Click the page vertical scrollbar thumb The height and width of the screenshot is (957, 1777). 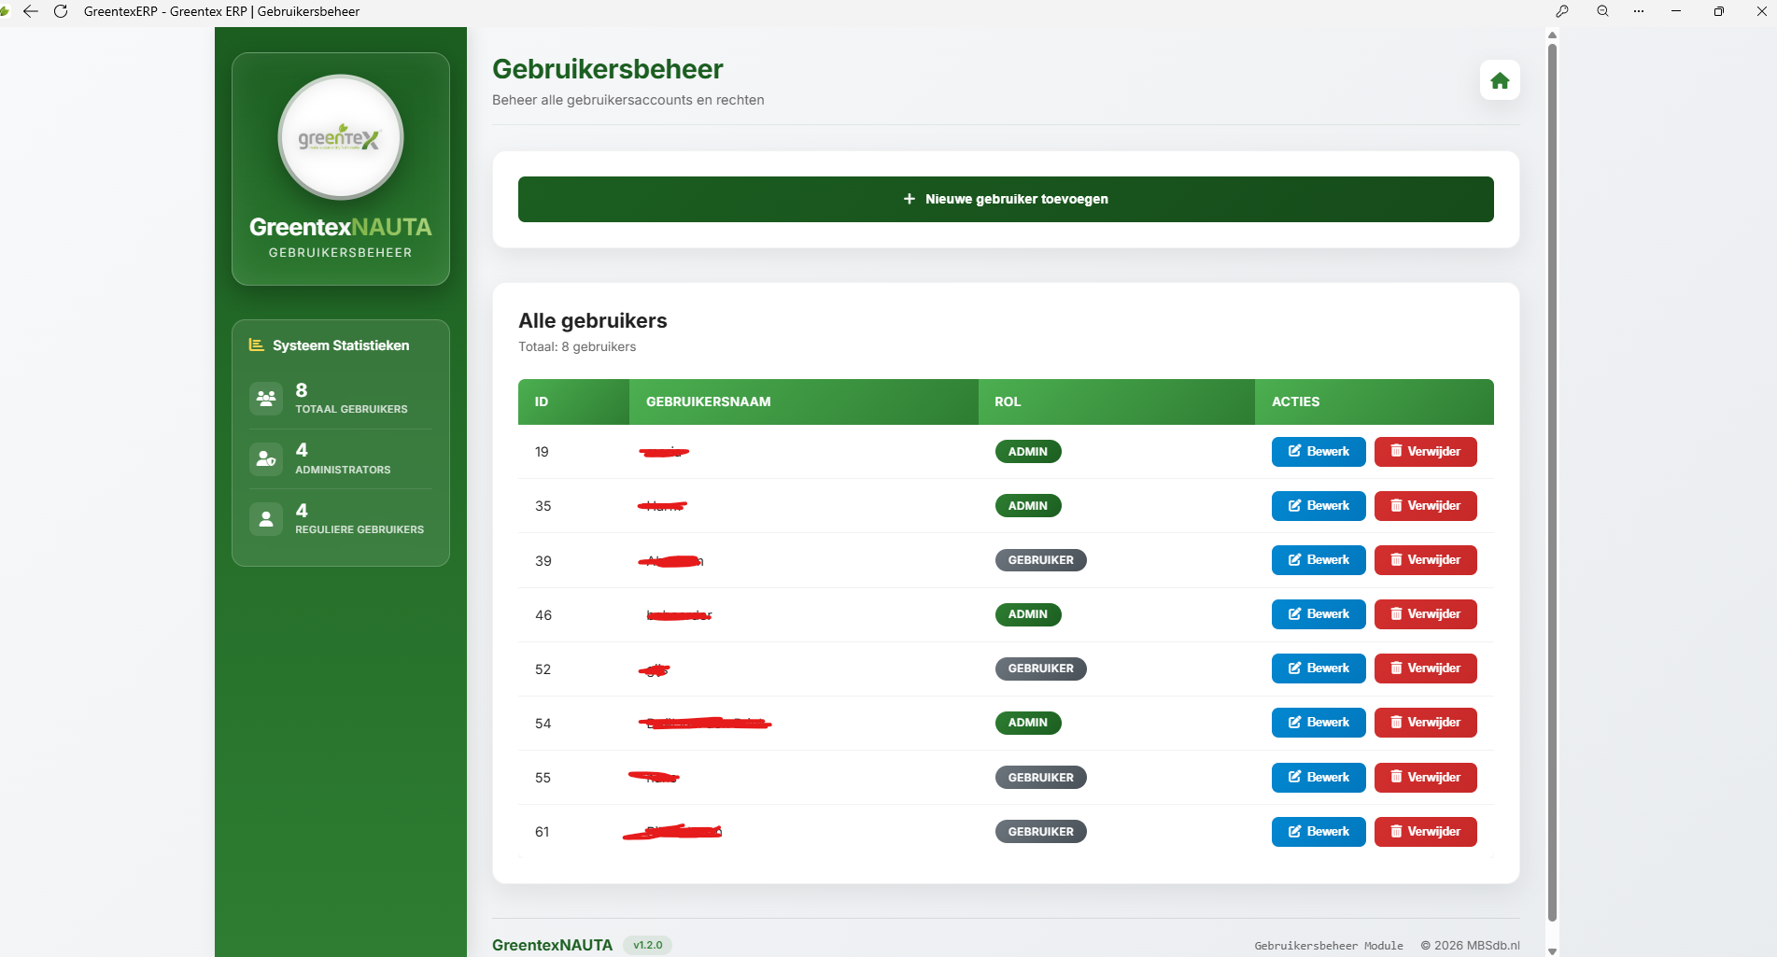[x=1552, y=482]
